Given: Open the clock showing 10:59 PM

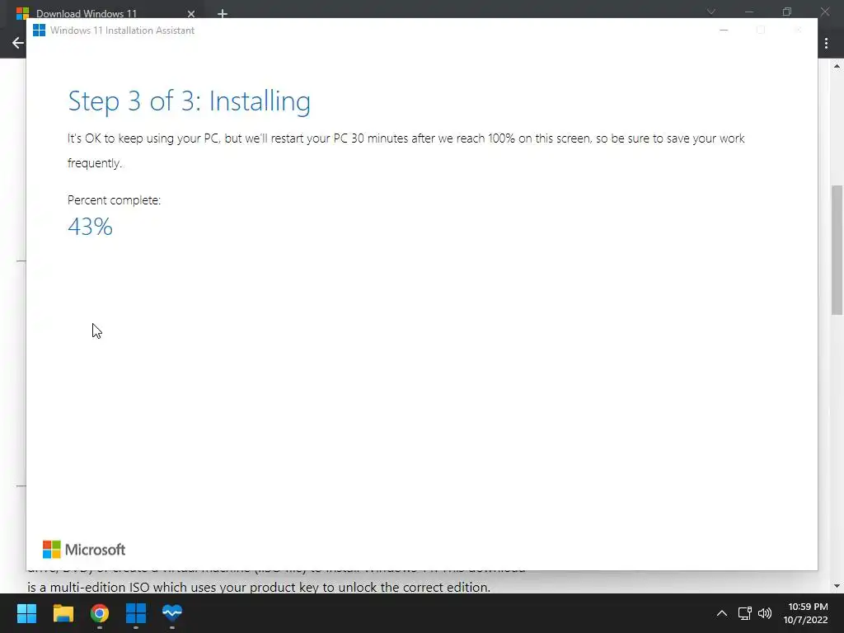Looking at the screenshot, I should (x=808, y=607).
